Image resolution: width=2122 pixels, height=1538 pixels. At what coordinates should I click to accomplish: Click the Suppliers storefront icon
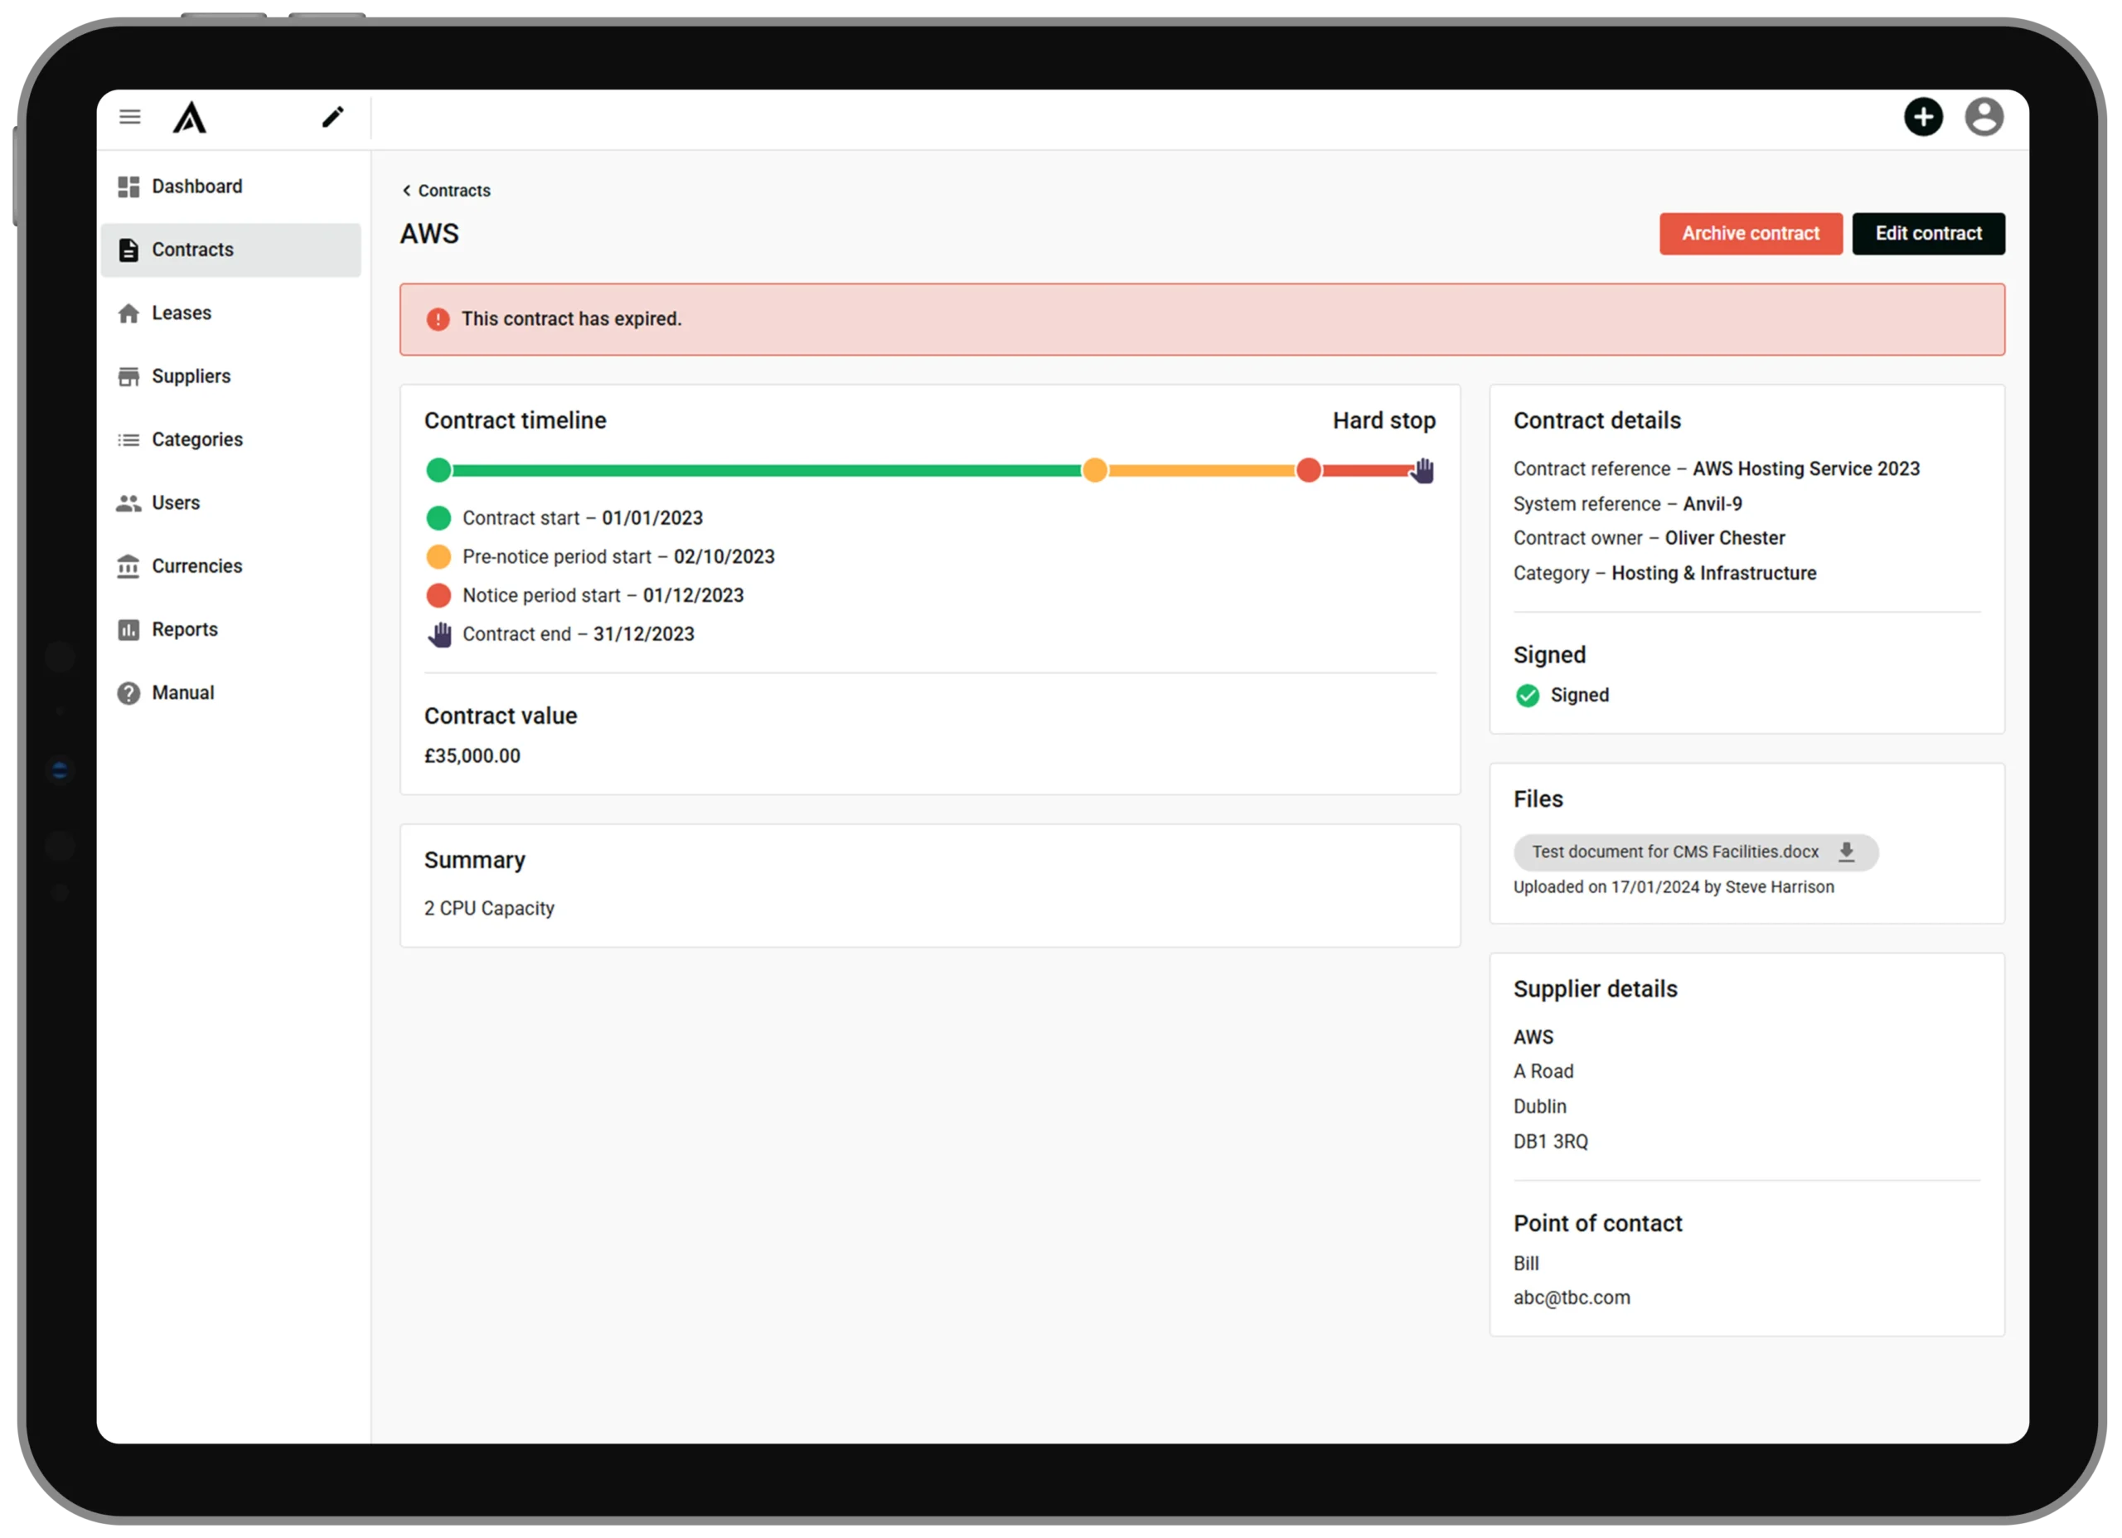(129, 376)
